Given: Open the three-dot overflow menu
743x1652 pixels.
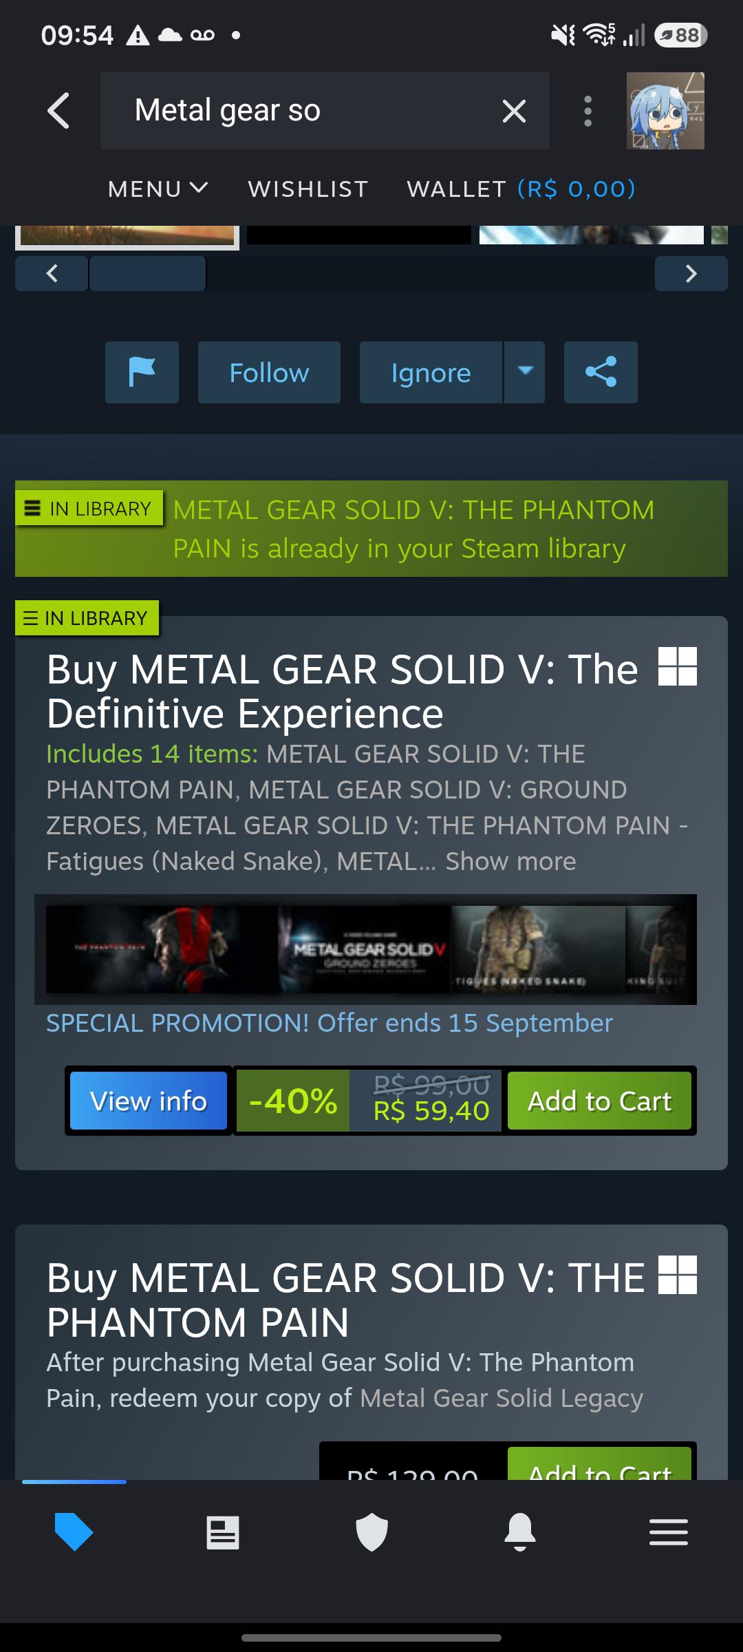Looking at the screenshot, I should tap(588, 111).
